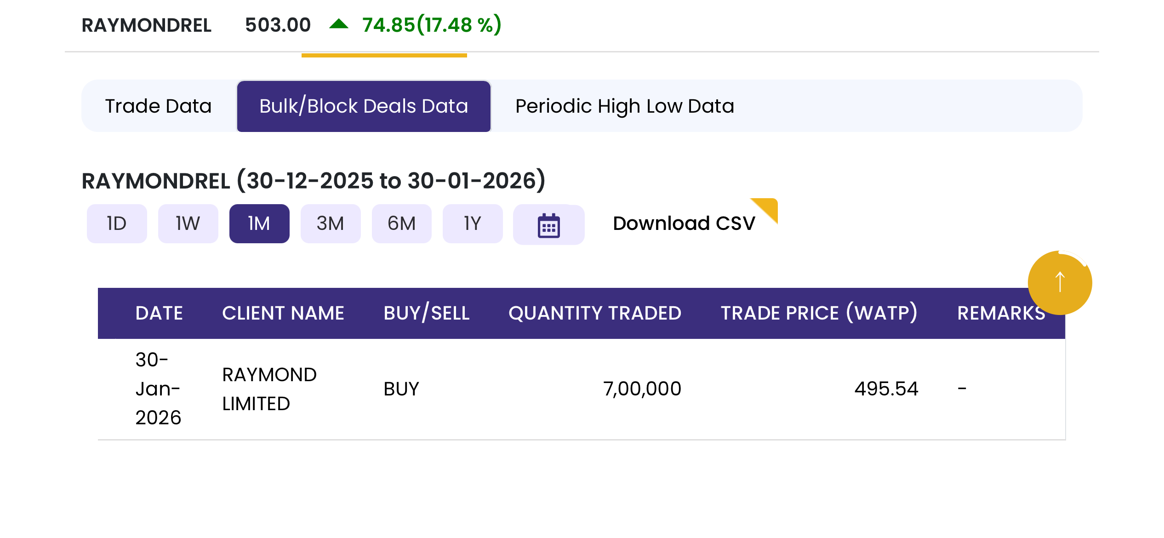Select the Bulk/Block Deals Data tab
1164x538 pixels.
[x=364, y=106]
